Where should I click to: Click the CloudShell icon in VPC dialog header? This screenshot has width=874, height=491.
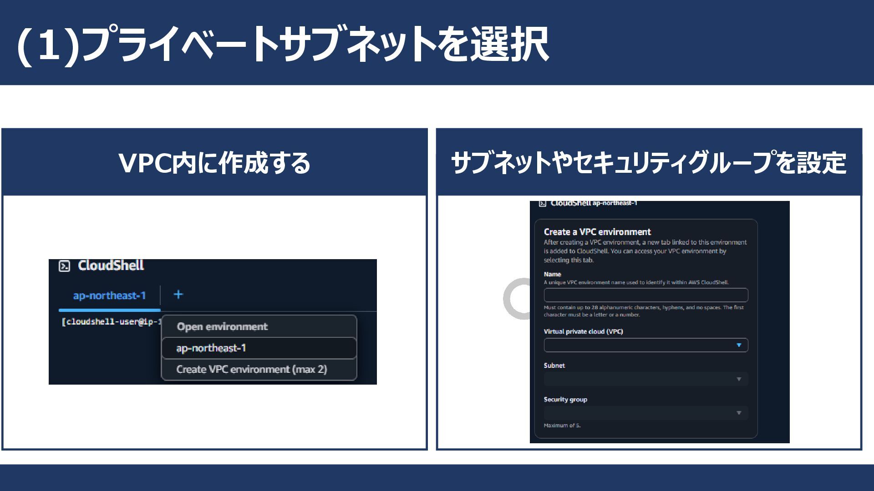[x=542, y=203]
